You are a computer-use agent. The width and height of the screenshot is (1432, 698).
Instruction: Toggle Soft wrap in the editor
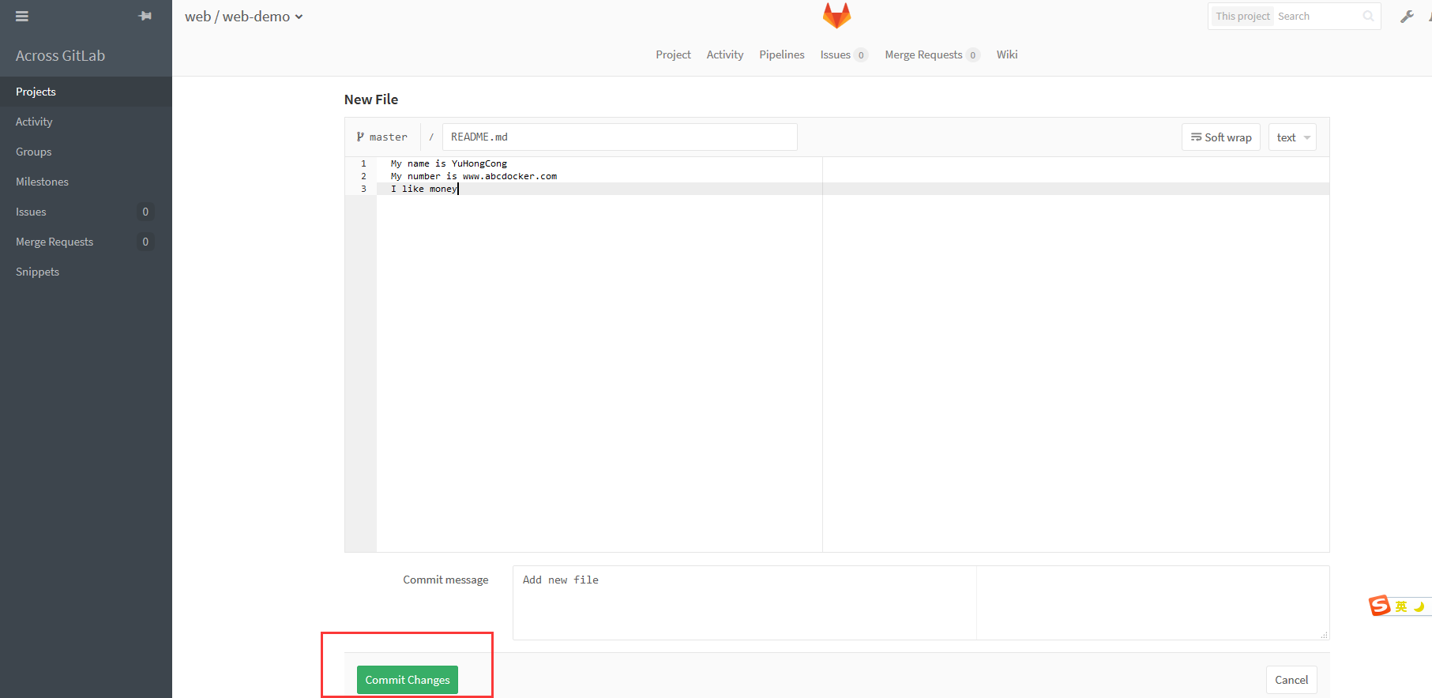point(1221,137)
